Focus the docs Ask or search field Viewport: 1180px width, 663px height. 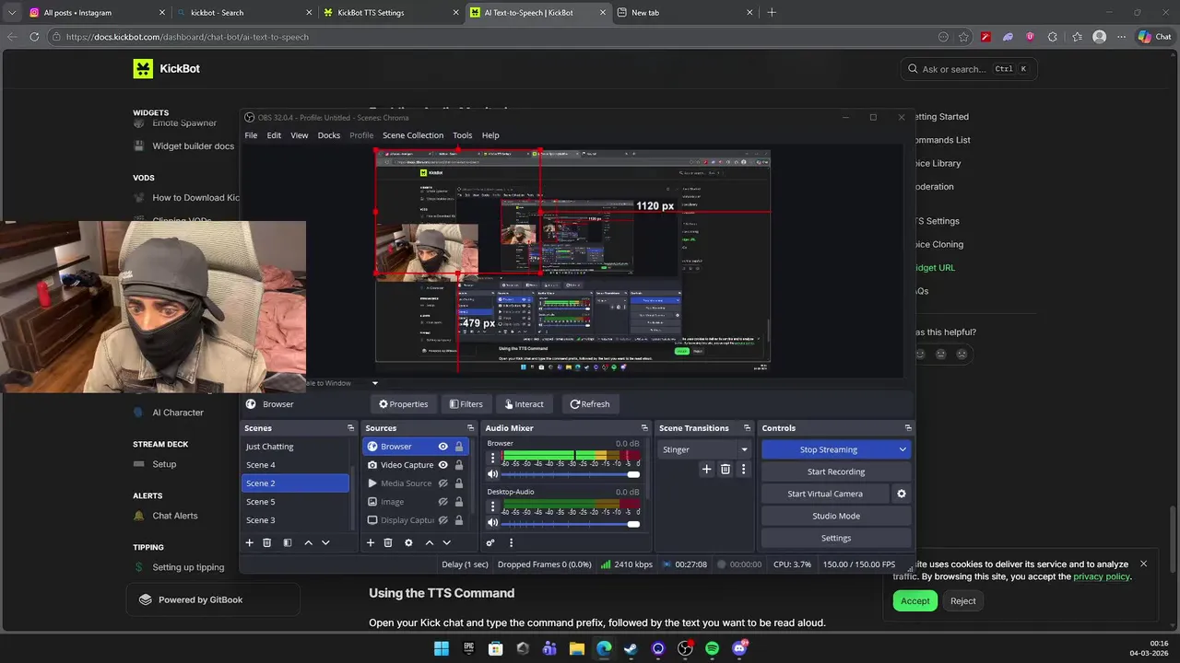pos(968,68)
